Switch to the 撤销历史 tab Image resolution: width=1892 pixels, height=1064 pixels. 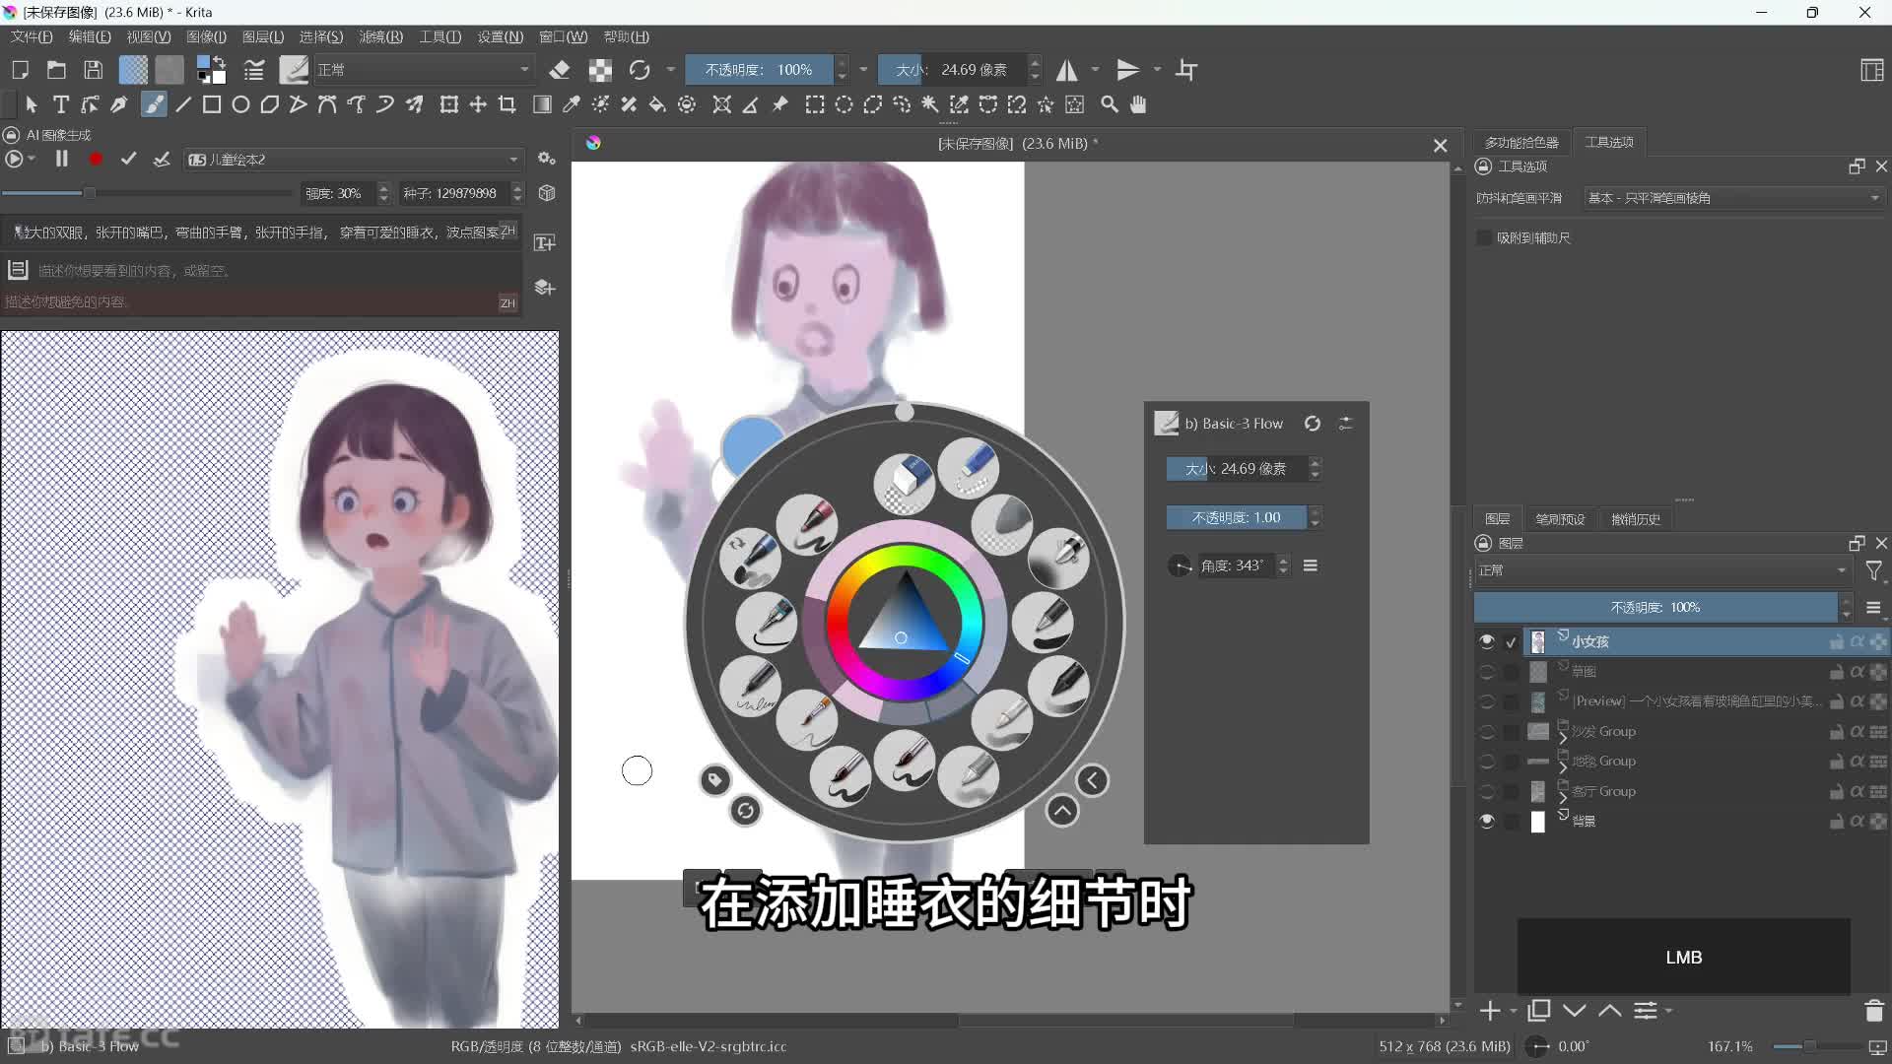pos(1636,519)
